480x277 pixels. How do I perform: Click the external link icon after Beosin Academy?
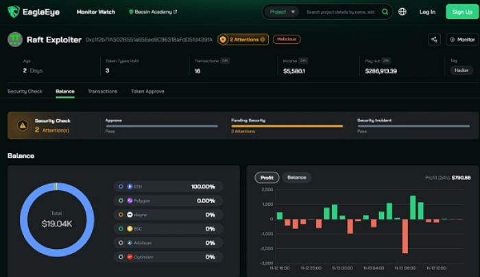tap(175, 12)
